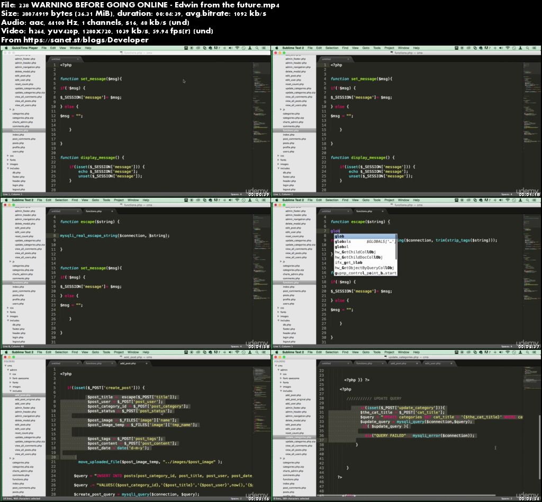The height and width of the screenshot is (502, 542).
Task: Click Wi-Fi icon in the update_categories.php frame
Action: [x=508, y=352]
